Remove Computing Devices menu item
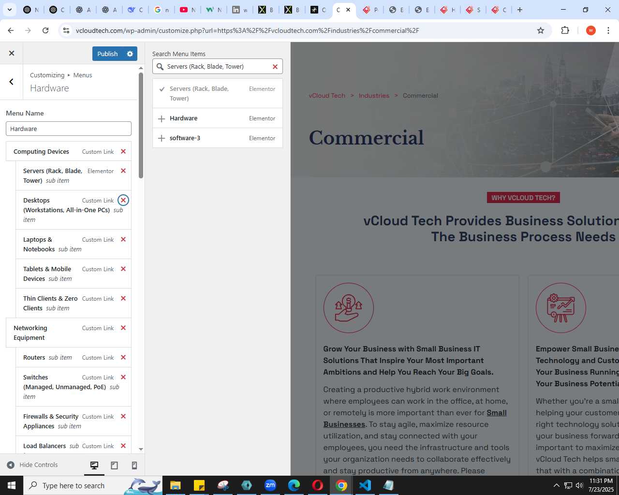 pos(123,152)
